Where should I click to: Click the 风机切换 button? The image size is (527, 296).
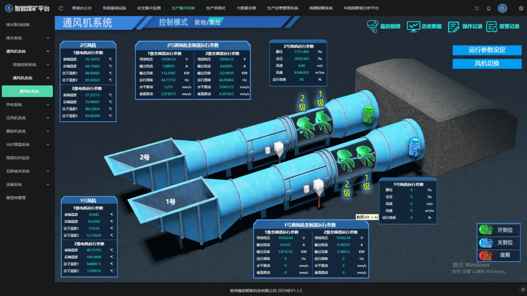pyautogui.click(x=487, y=64)
